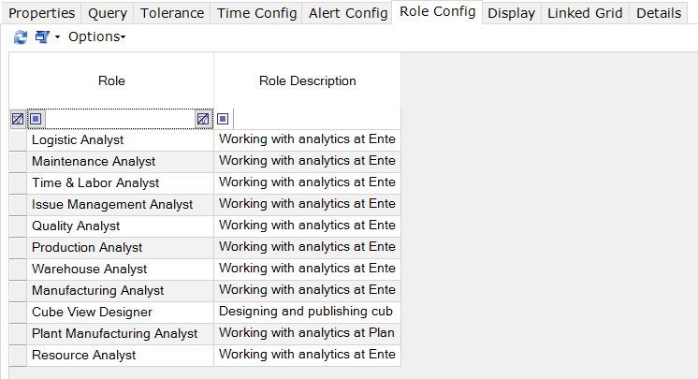Click the clear filter icon at filter row left

coord(18,119)
